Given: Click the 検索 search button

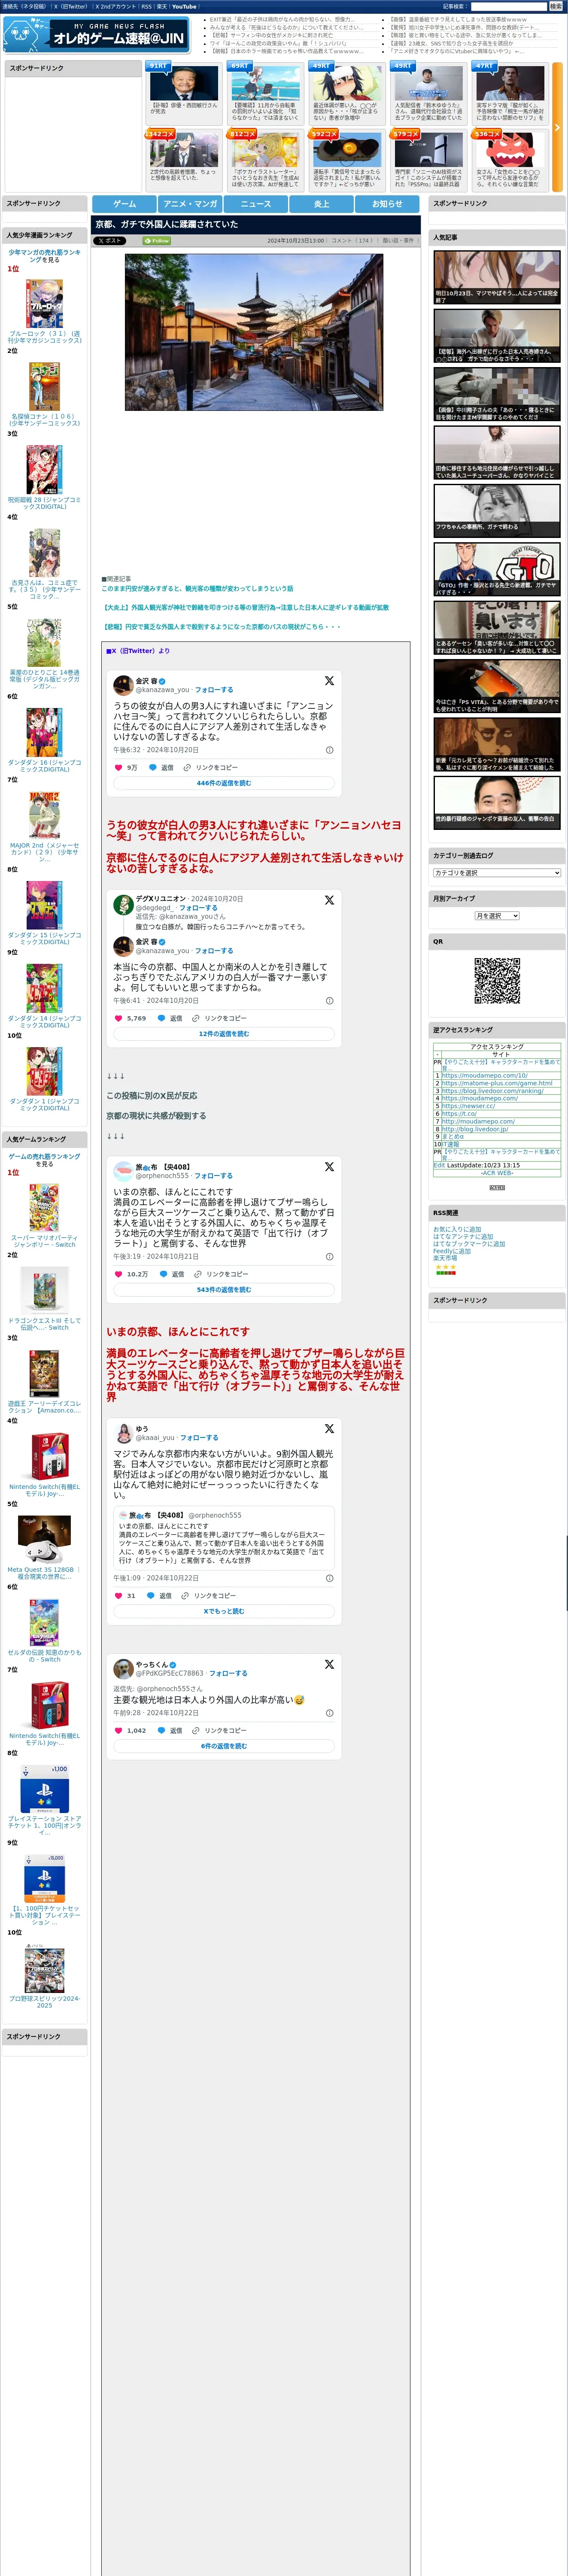Looking at the screenshot, I should 555,6.
